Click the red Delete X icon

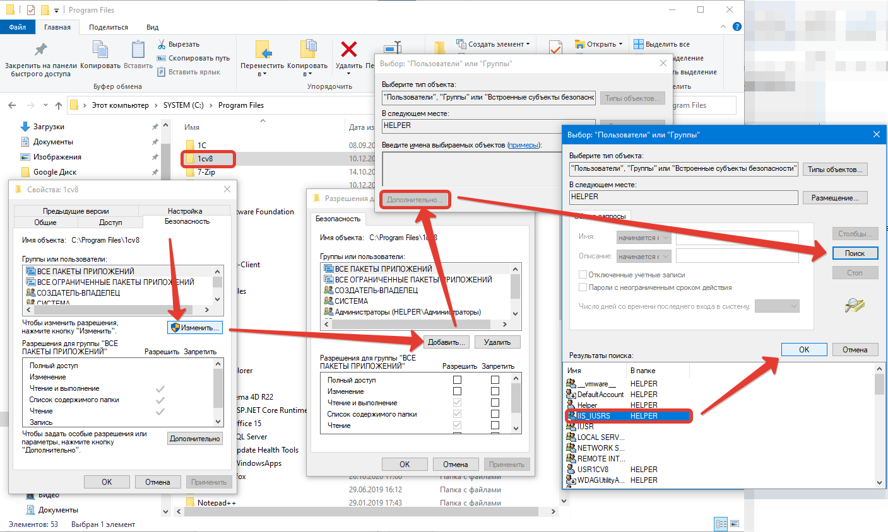pyautogui.click(x=348, y=49)
